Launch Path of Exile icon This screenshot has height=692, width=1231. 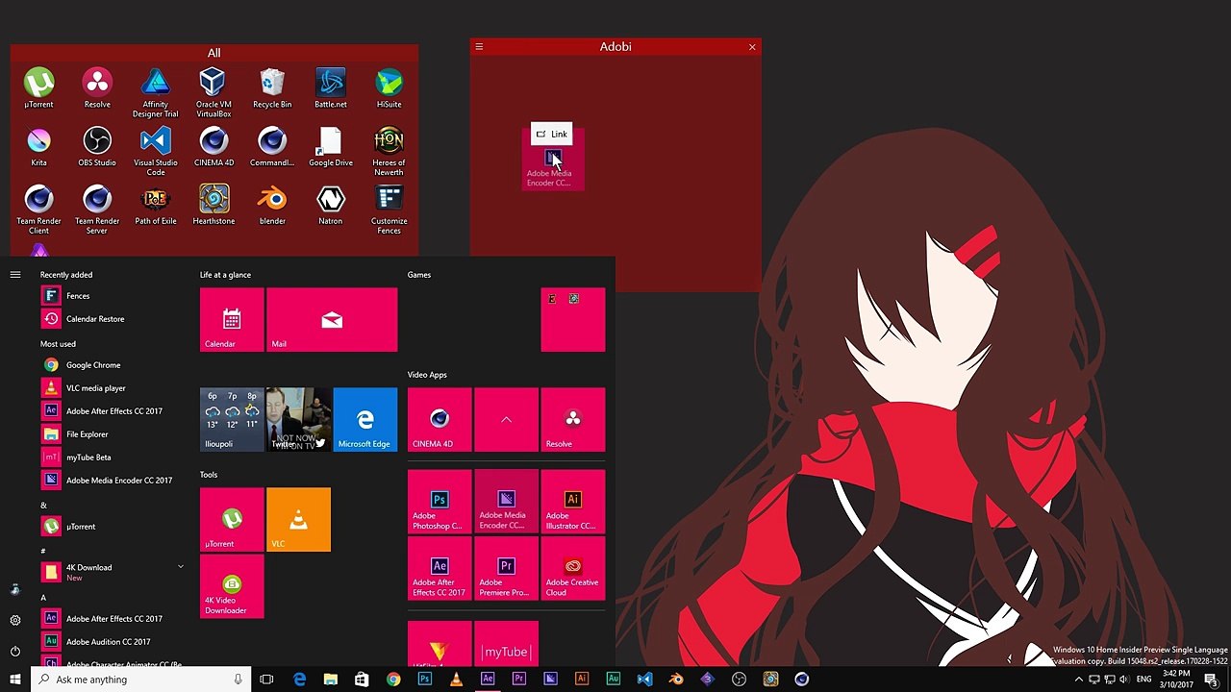tap(156, 205)
